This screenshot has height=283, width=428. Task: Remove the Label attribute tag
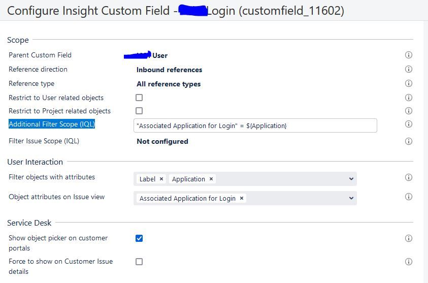point(161,179)
